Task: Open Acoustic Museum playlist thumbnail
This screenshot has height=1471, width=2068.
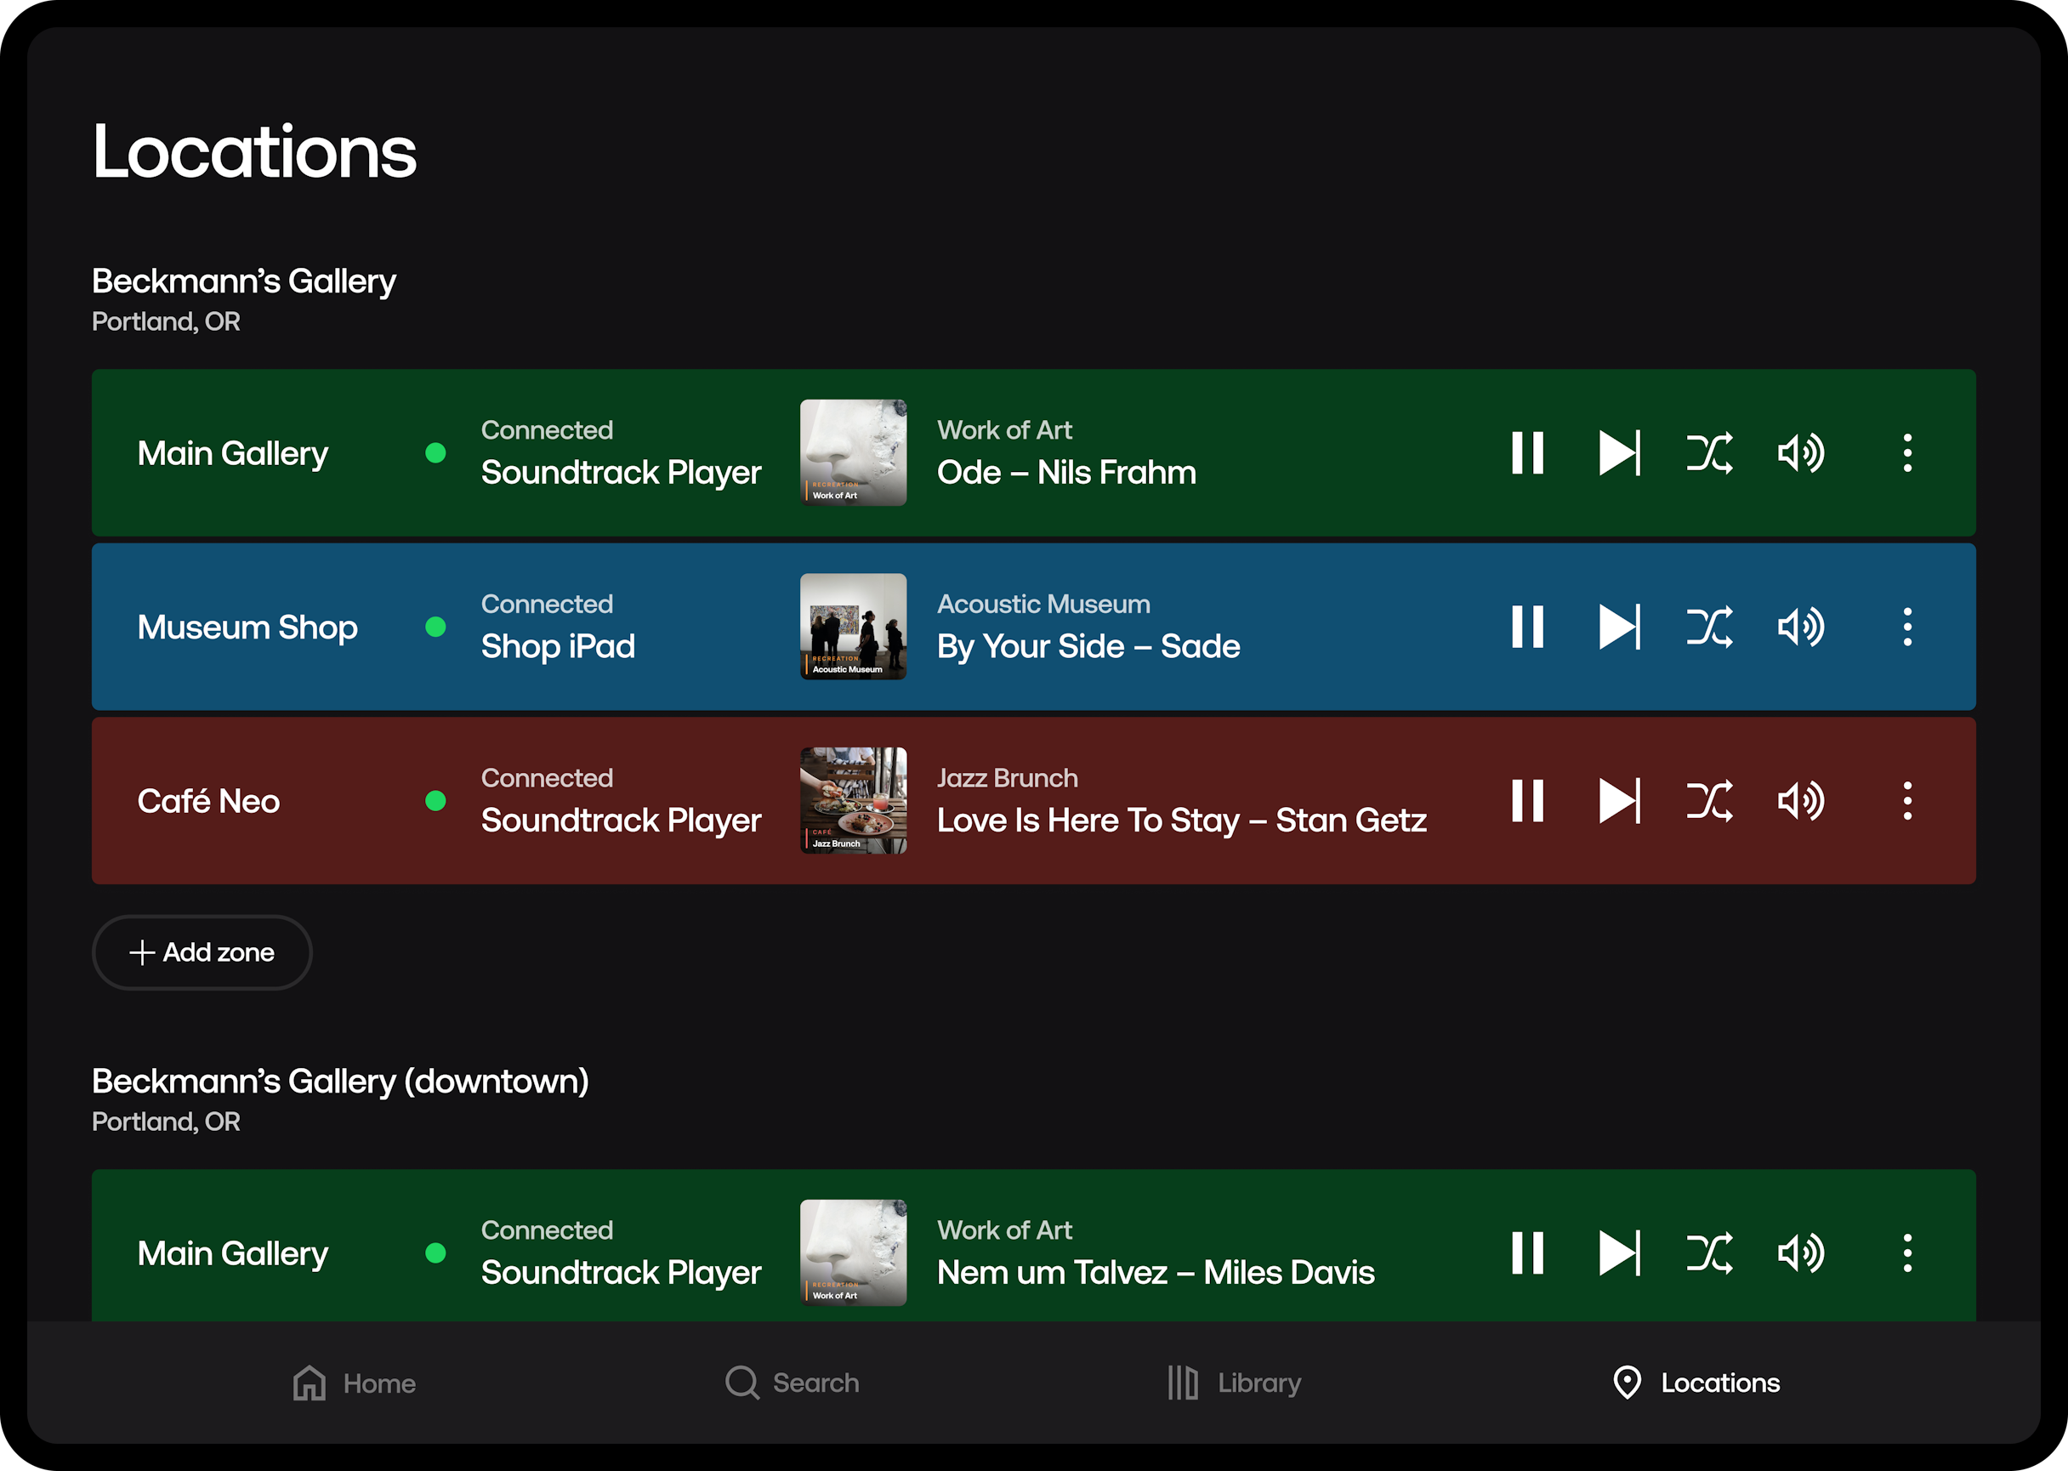Action: tap(852, 627)
